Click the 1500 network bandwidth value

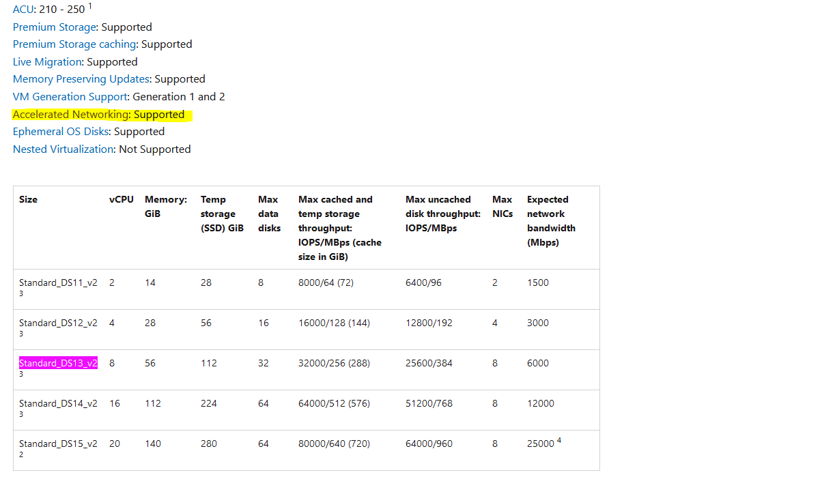pos(538,282)
